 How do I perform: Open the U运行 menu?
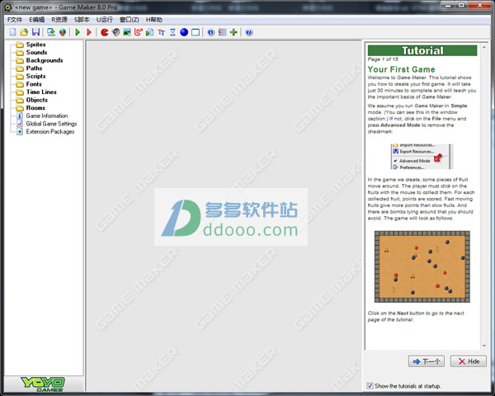pyautogui.click(x=104, y=20)
